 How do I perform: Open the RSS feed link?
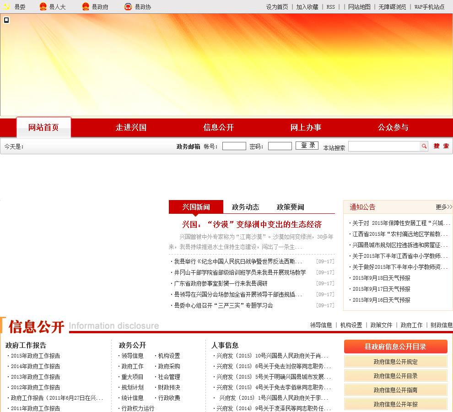(x=331, y=7)
